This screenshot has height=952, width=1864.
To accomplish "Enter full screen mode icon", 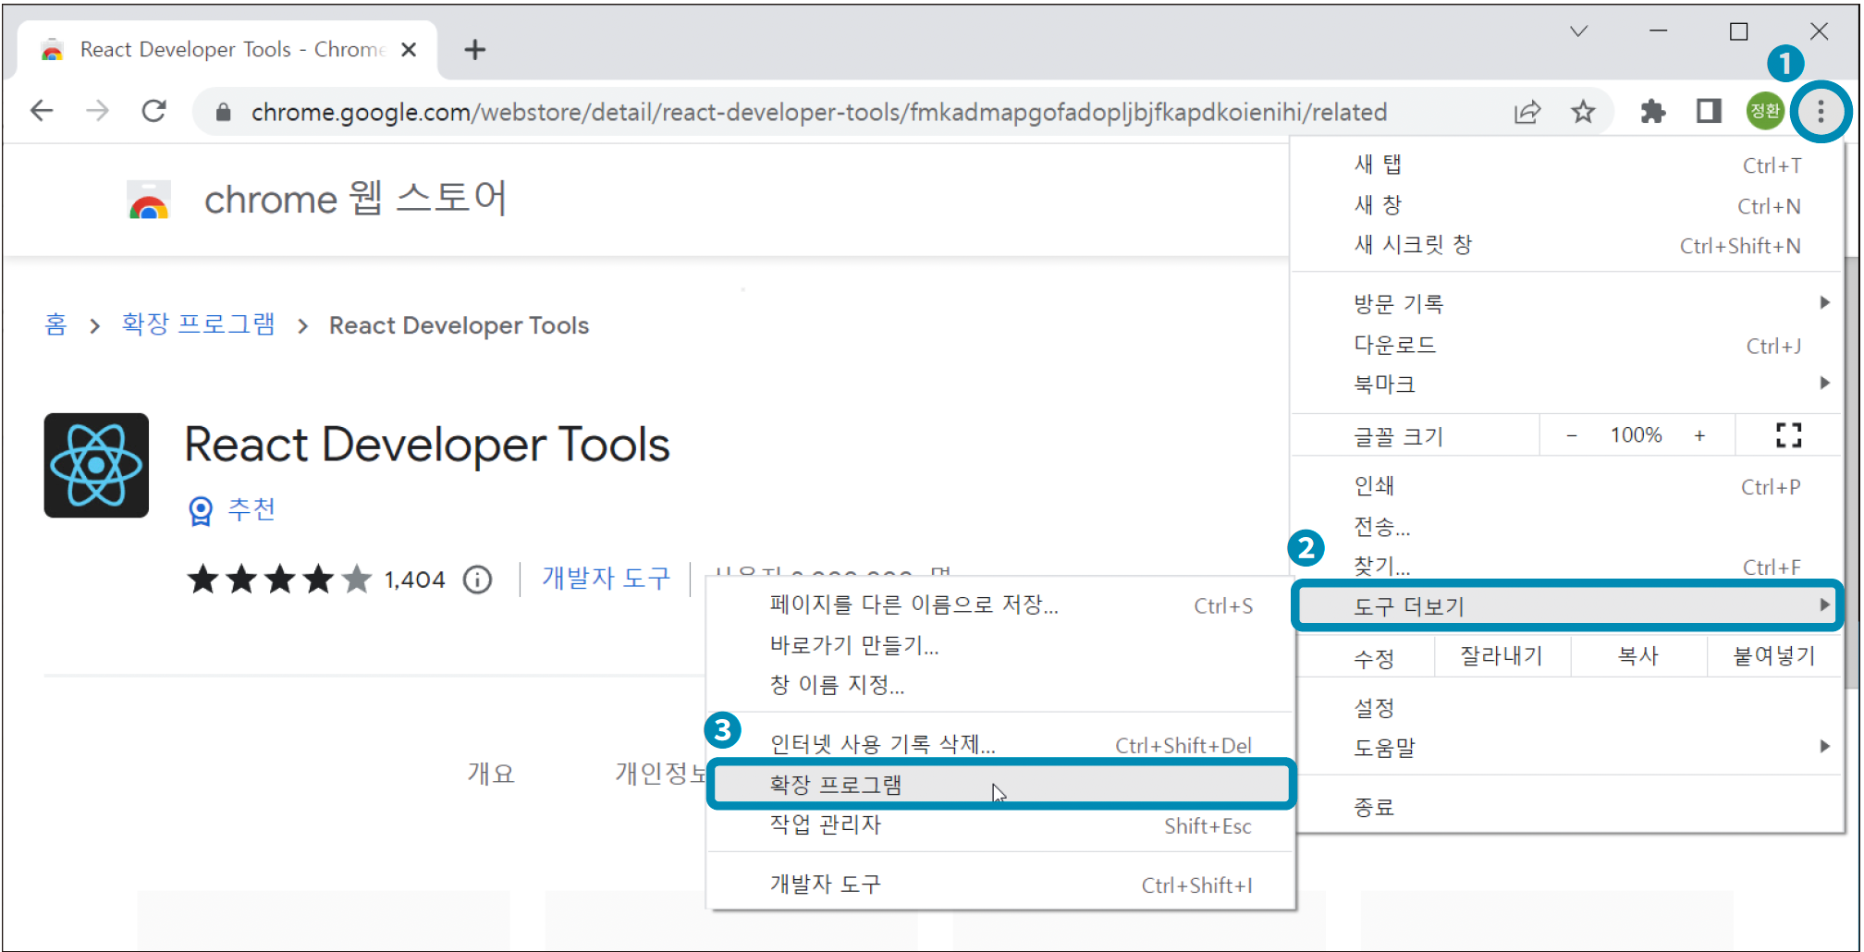I will [x=1788, y=435].
